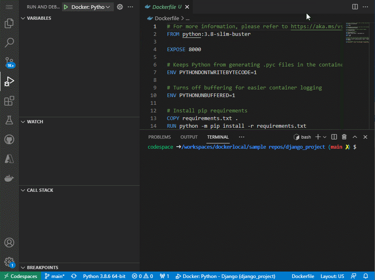This screenshot has height=280, width=375.
Task: Switch to the PROBLEMS tab
Action: click(x=159, y=137)
